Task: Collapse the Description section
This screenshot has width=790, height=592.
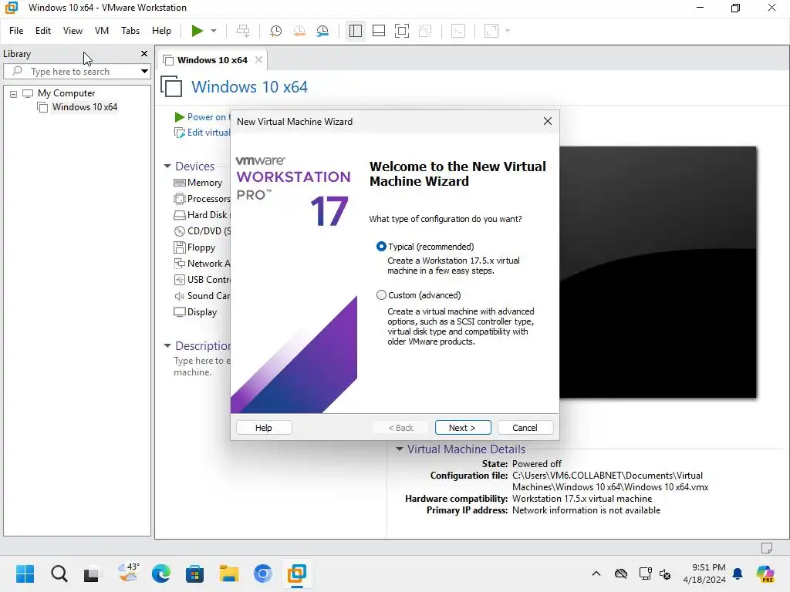Action: tap(167, 345)
